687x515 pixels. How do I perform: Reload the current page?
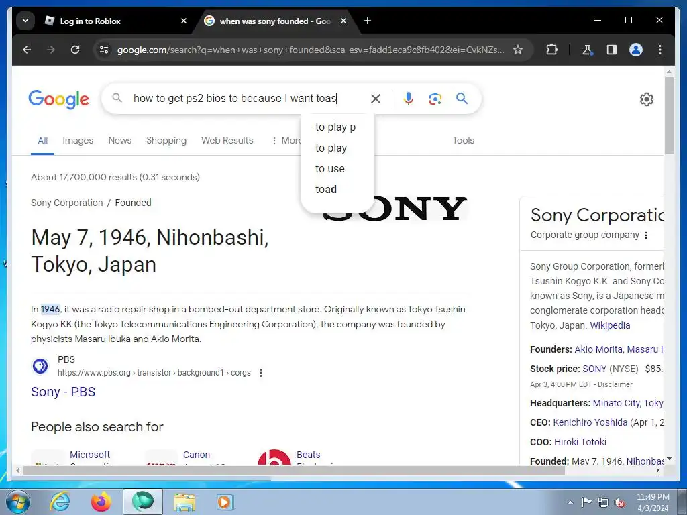click(x=75, y=50)
